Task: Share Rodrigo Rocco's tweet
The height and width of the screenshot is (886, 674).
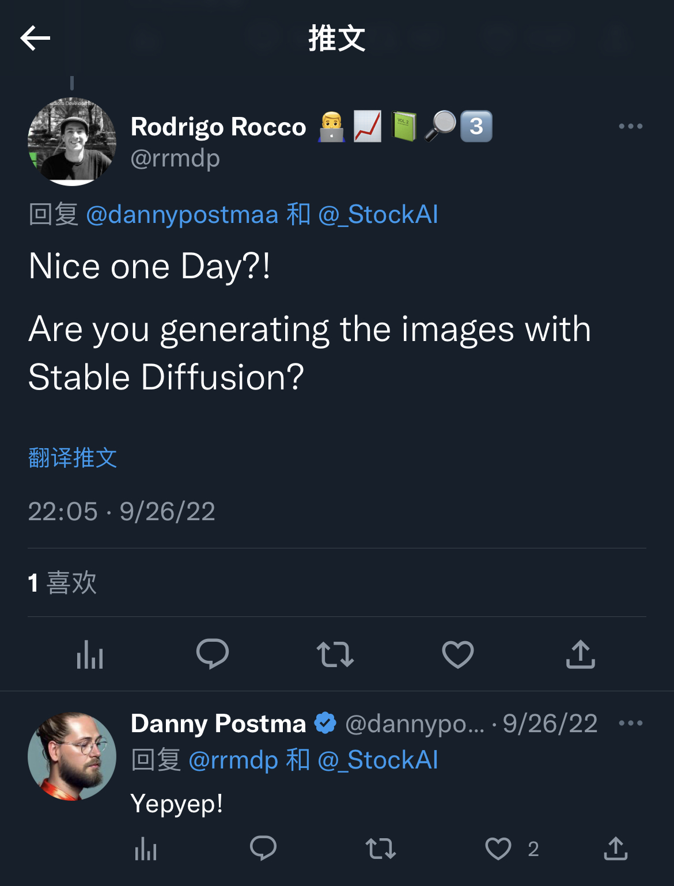Action: click(x=581, y=654)
